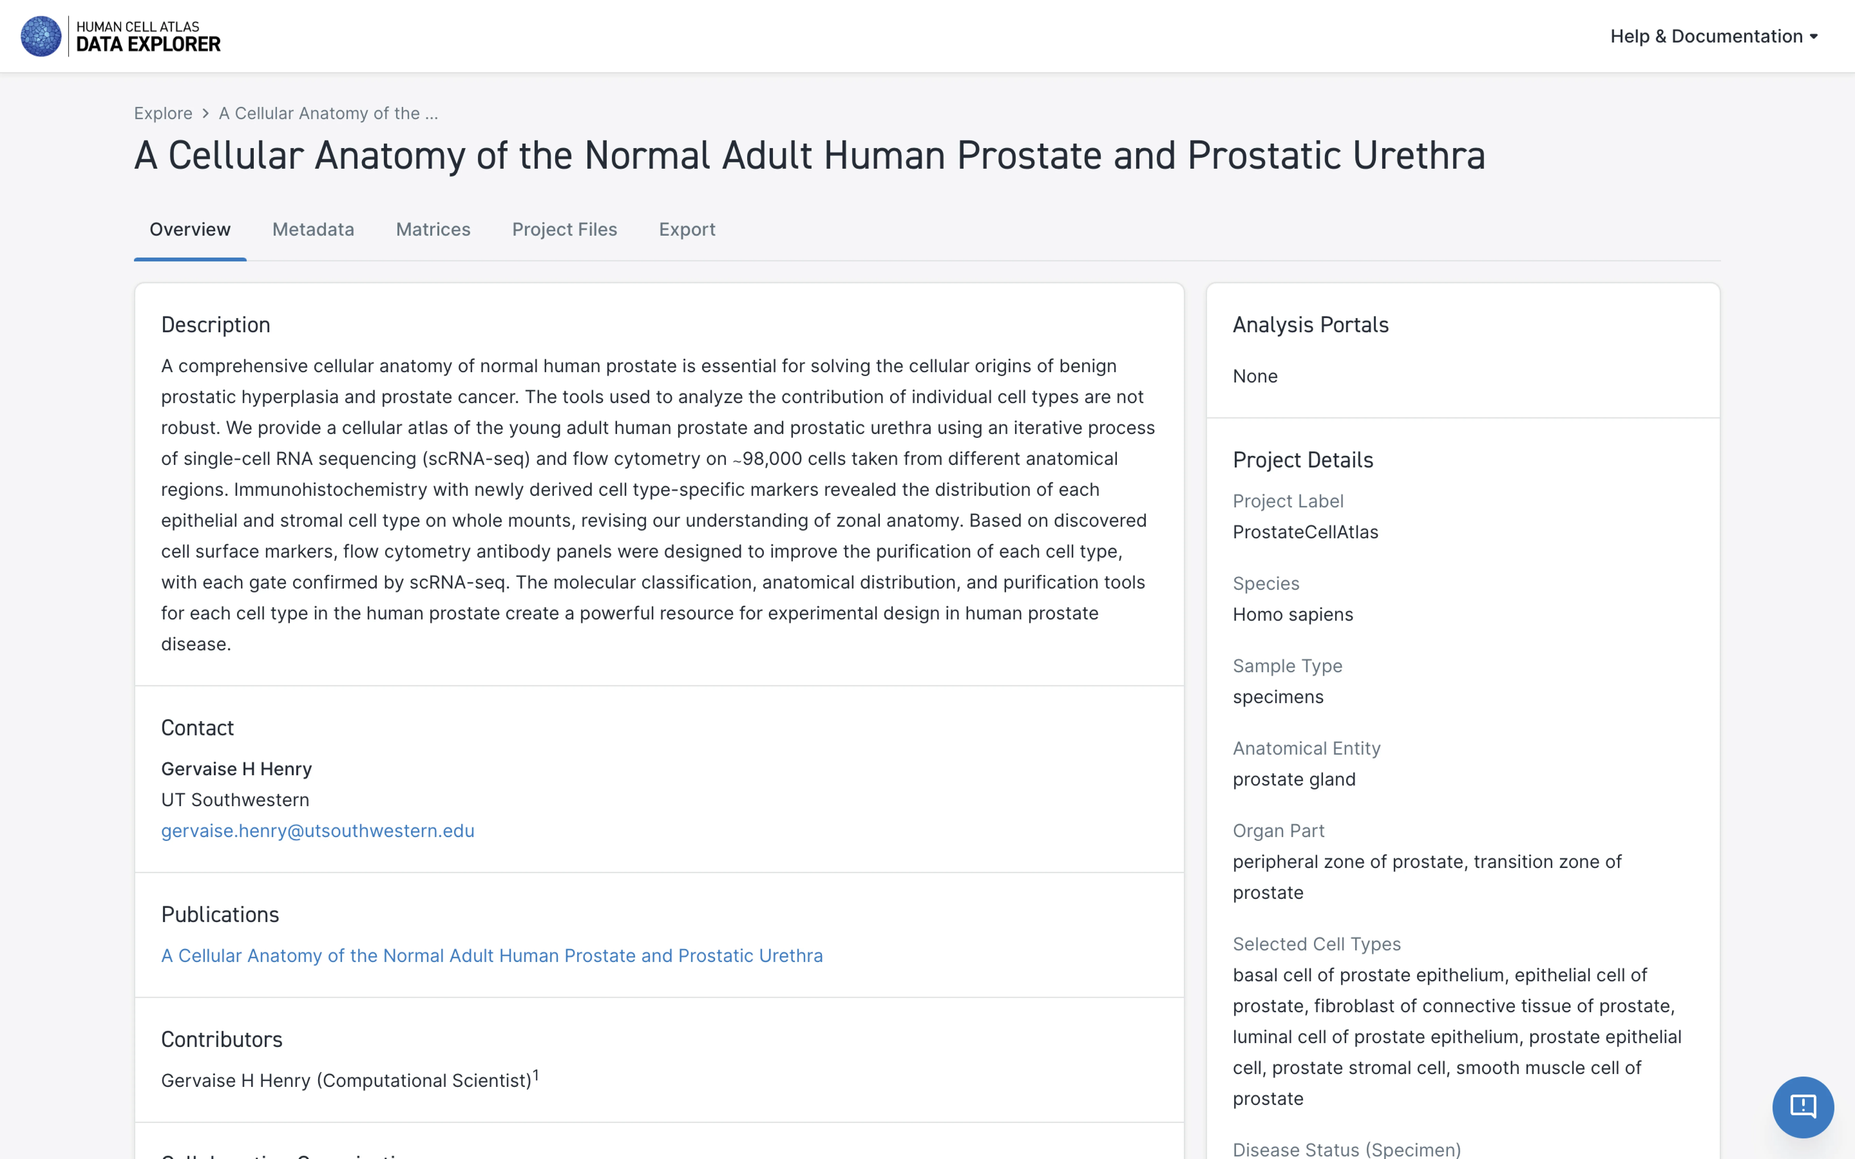This screenshot has width=1855, height=1159.
Task: Click the Gervaise H Henry contact name
Action: [236, 769]
